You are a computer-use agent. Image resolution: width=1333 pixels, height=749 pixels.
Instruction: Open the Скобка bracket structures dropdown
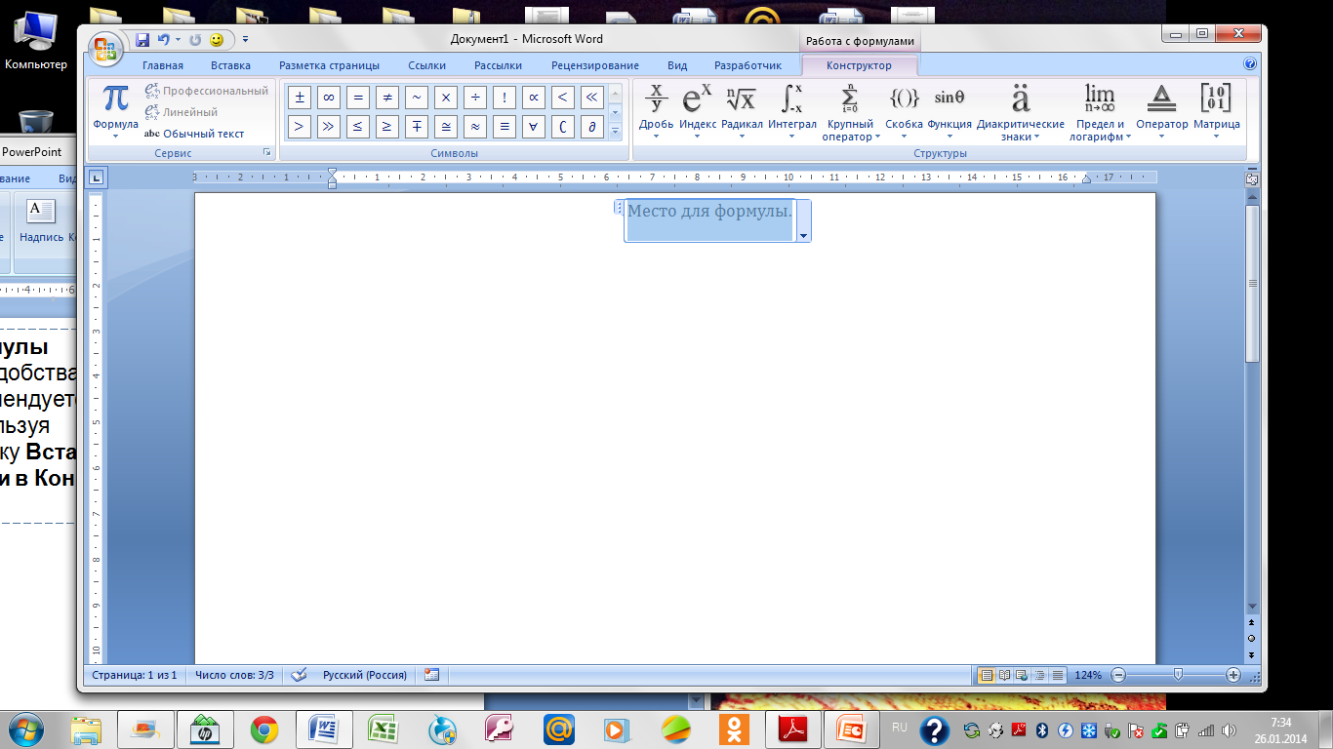click(904, 110)
